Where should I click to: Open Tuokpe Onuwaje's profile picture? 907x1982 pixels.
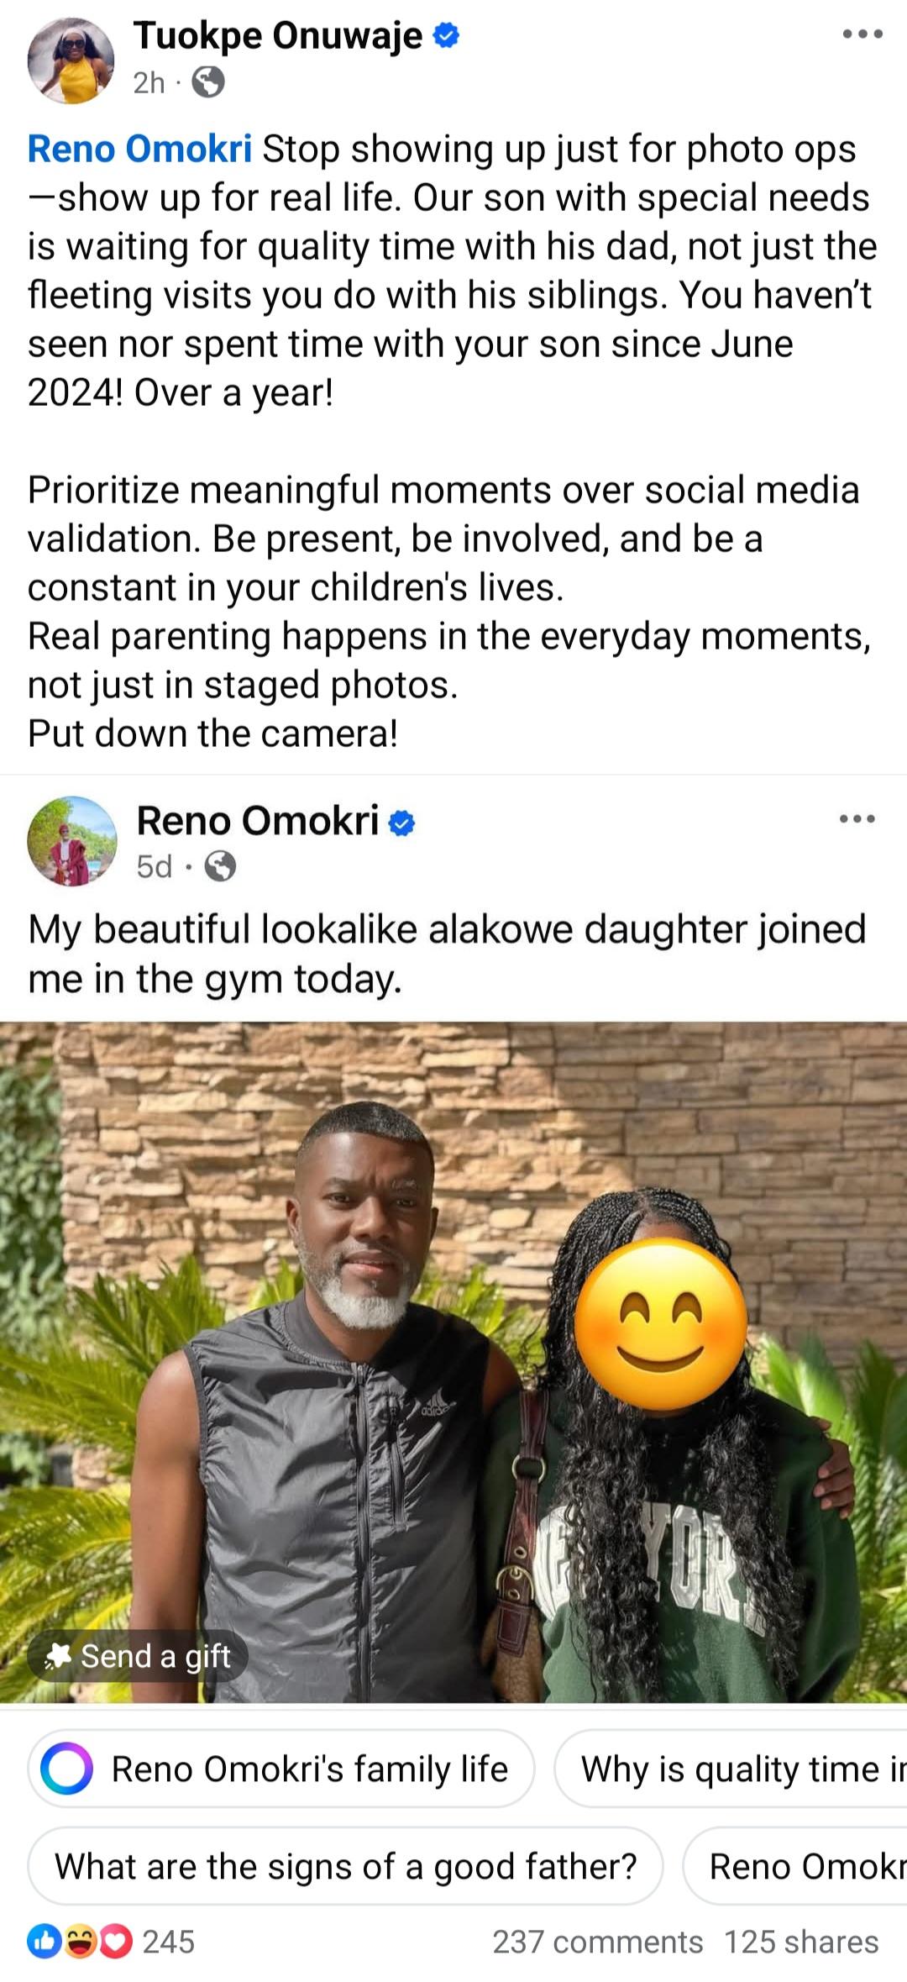point(71,60)
